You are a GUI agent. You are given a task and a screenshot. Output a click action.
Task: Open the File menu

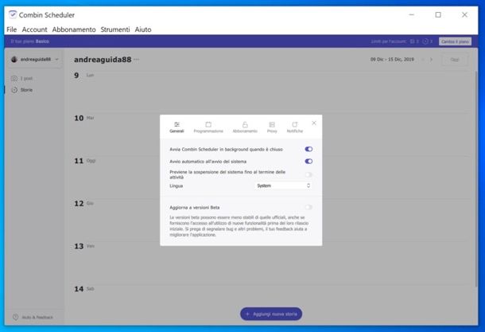(x=11, y=29)
